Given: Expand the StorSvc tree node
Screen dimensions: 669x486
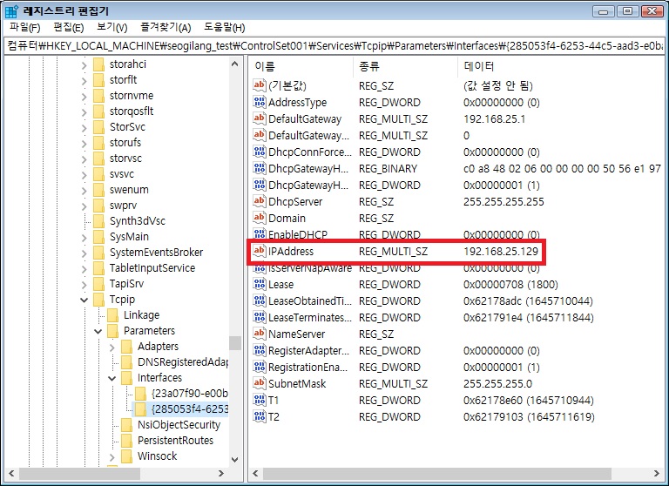Looking at the screenshot, I should coord(84,128).
